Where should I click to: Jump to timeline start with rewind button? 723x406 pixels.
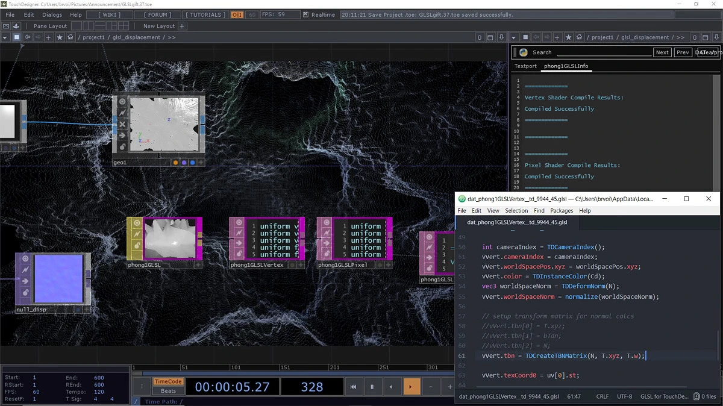point(354,387)
